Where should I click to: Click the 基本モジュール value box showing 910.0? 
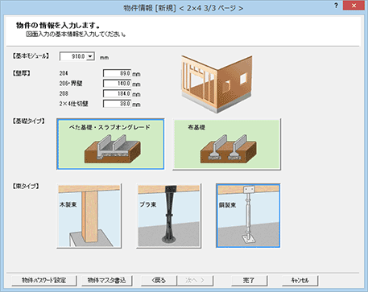click(x=73, y=56)
